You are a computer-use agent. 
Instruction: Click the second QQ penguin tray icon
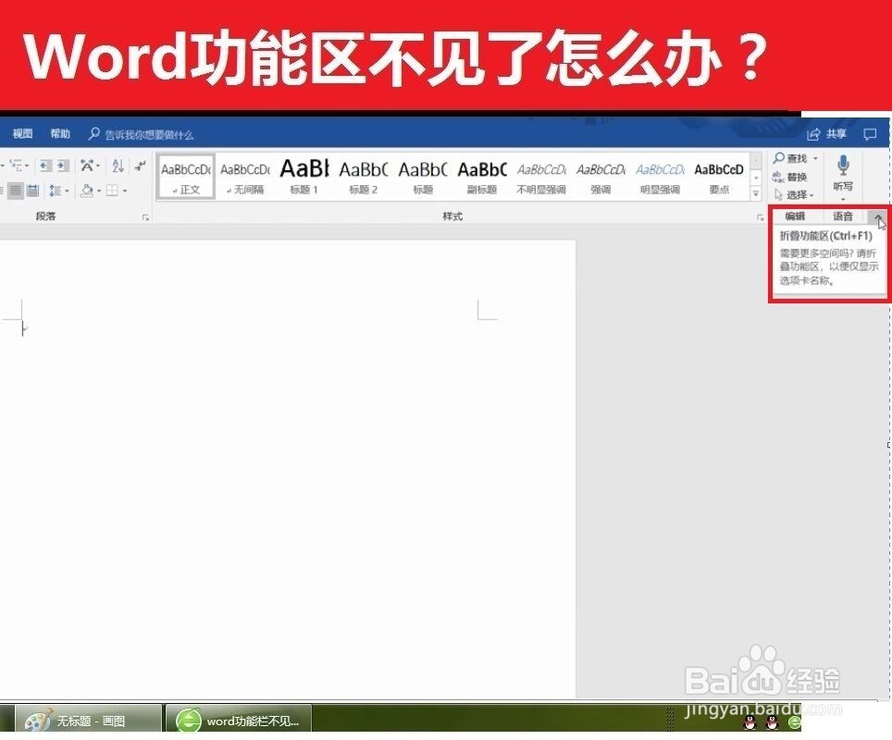coord(772,722)
